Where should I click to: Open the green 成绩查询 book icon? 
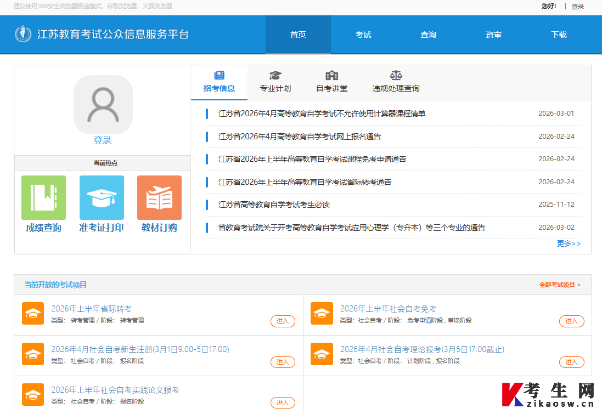pyautogui.click(x=43, y=197)
